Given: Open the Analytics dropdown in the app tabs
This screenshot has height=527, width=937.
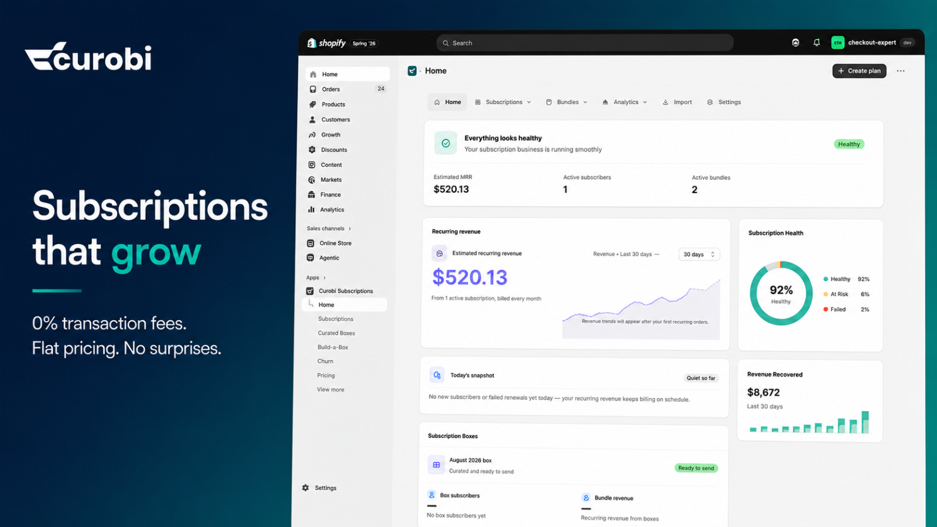Looking at the screenshot, I should [x=625, y=102].
